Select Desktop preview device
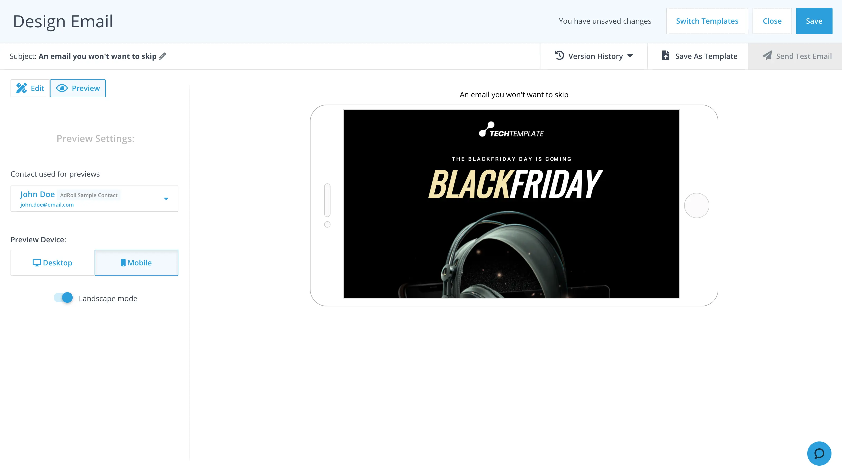842x473 pixels. pyautogui.click(x=53, y=263)
